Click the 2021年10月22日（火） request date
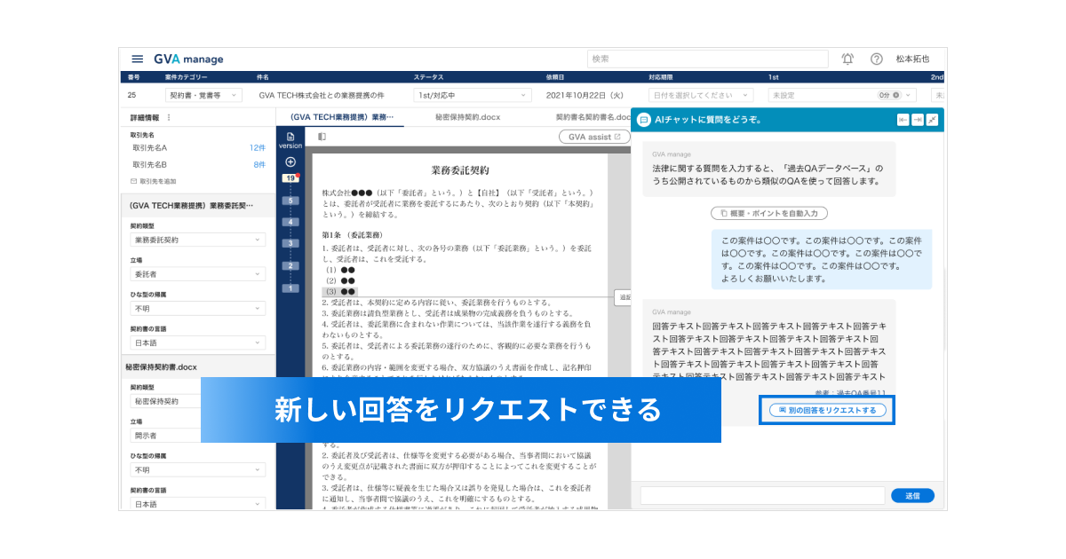Image resolution: width=1066 pixels, height=559 pixels. [585, 95]
